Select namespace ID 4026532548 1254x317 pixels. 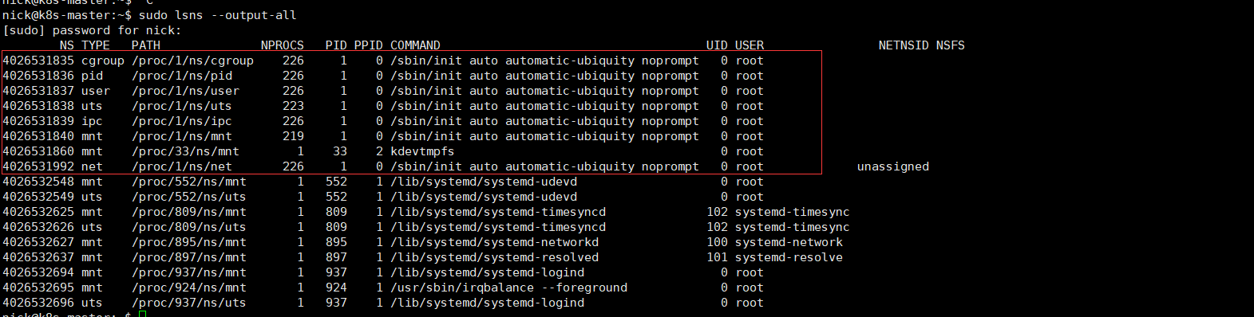[x=38, y=182]
